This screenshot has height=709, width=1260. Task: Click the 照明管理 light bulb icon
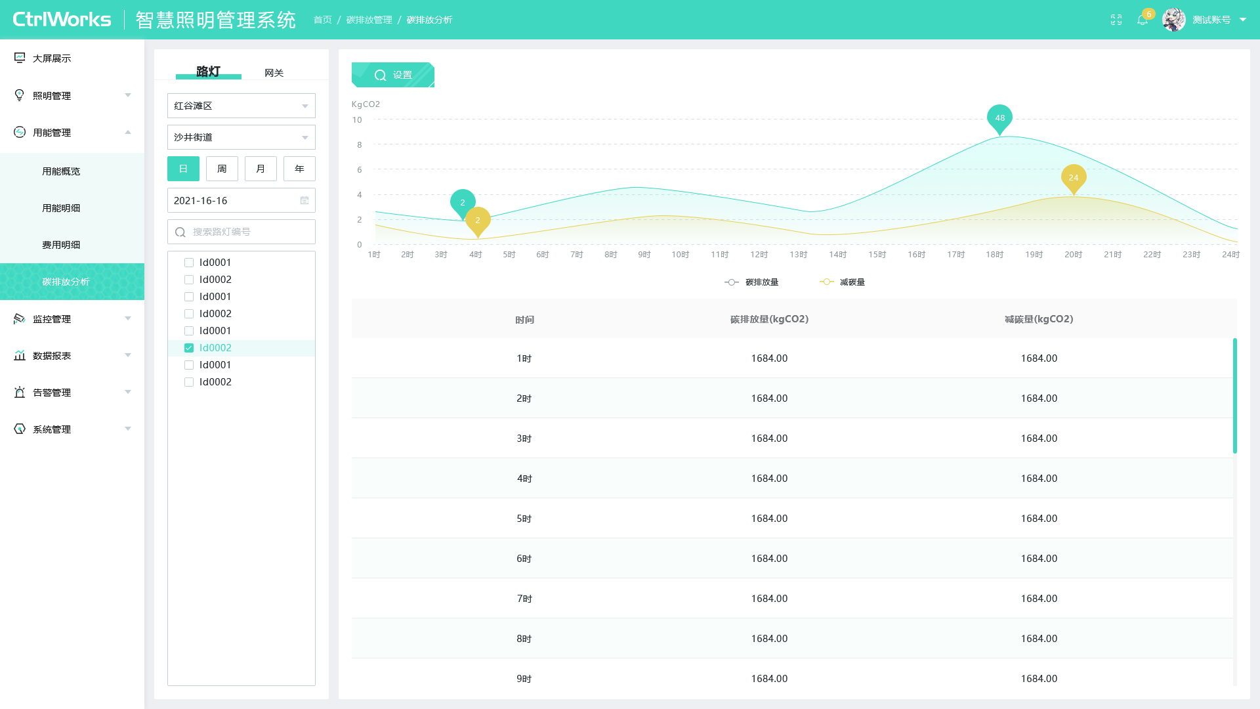click(x=20, y=95)
